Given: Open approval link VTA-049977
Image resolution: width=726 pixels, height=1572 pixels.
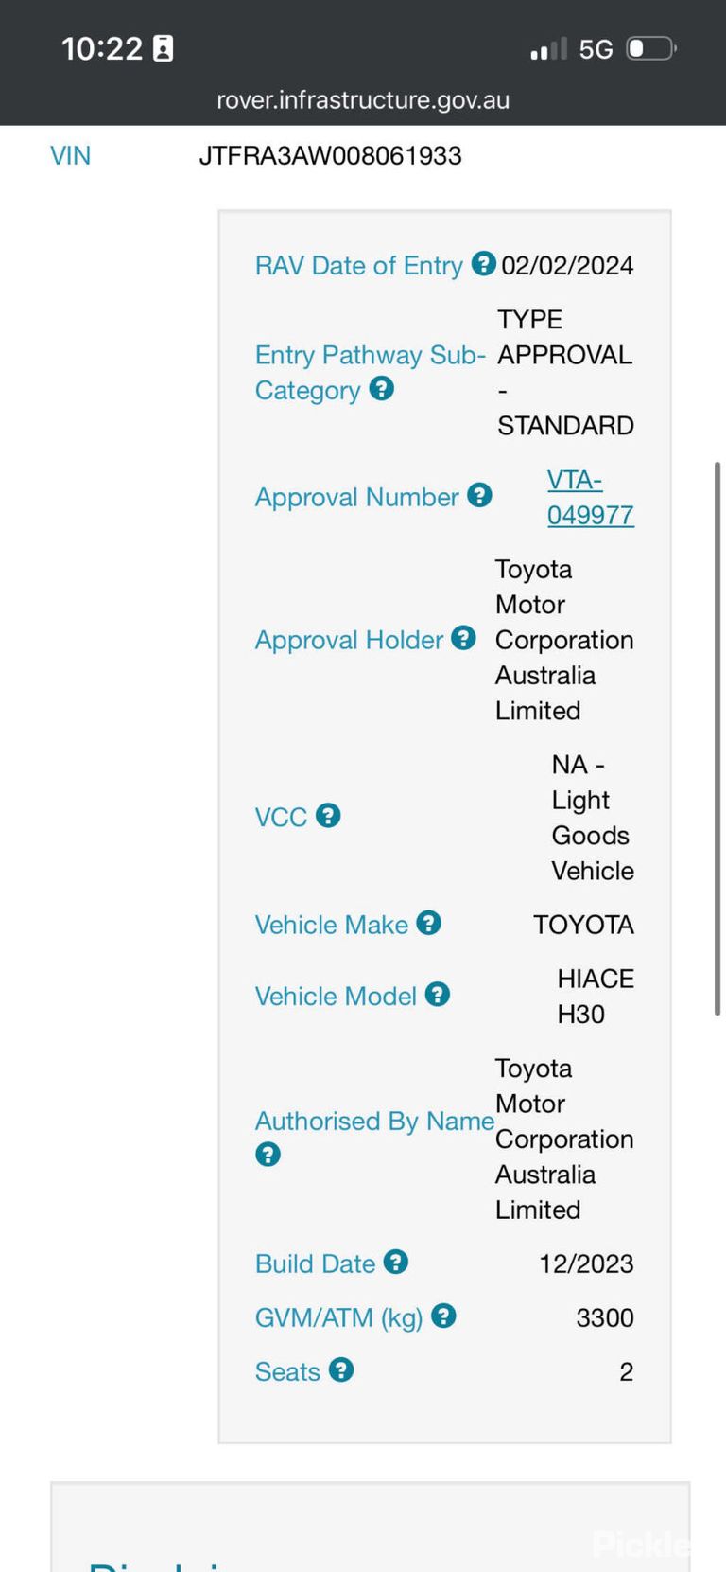Looking at the screenshot, I should coord(591,498).
